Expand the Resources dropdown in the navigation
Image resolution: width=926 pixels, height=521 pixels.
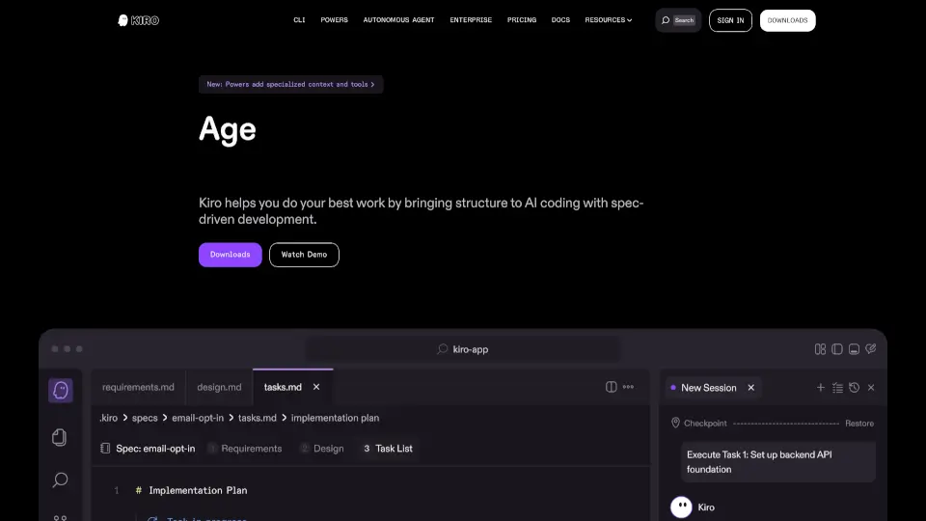pos(609,20)
